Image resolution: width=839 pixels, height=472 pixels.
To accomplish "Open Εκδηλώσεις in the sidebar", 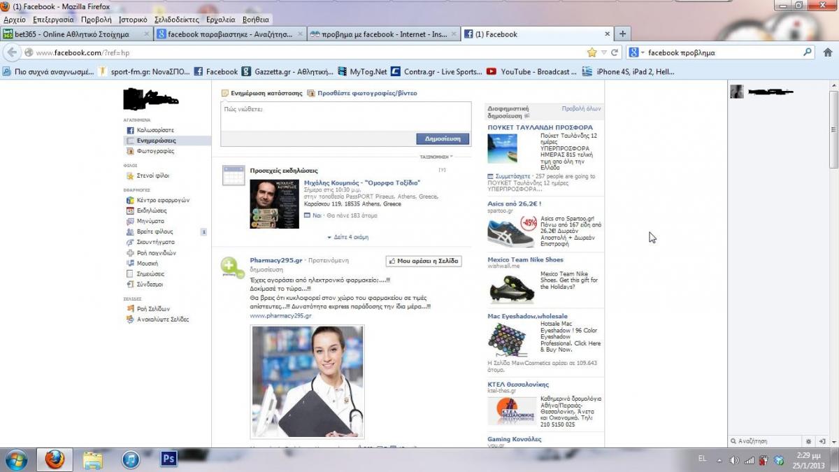I will [x=151, y=210].
